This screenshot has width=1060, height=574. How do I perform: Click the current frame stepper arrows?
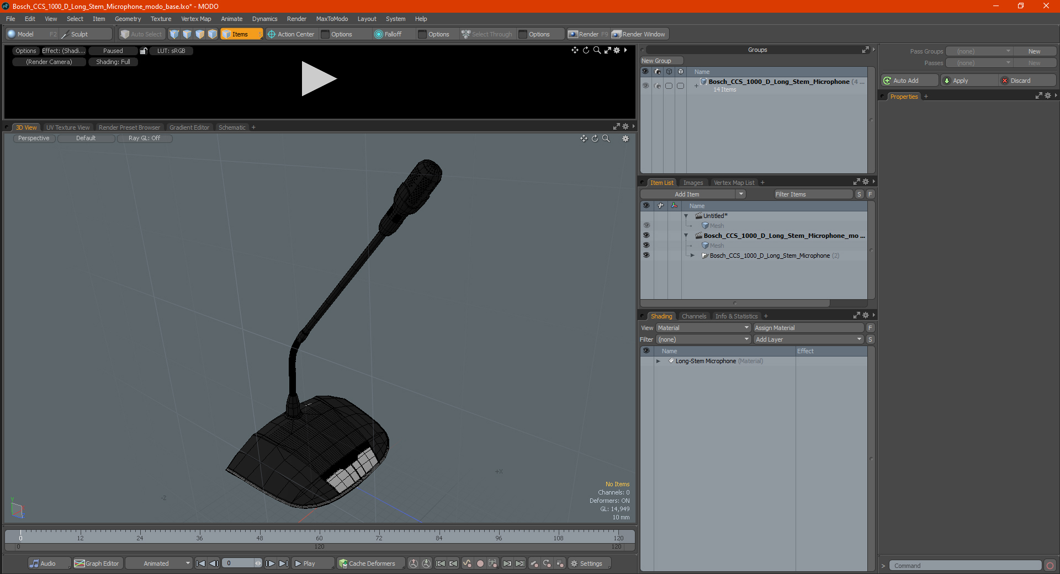coord(258,564)
